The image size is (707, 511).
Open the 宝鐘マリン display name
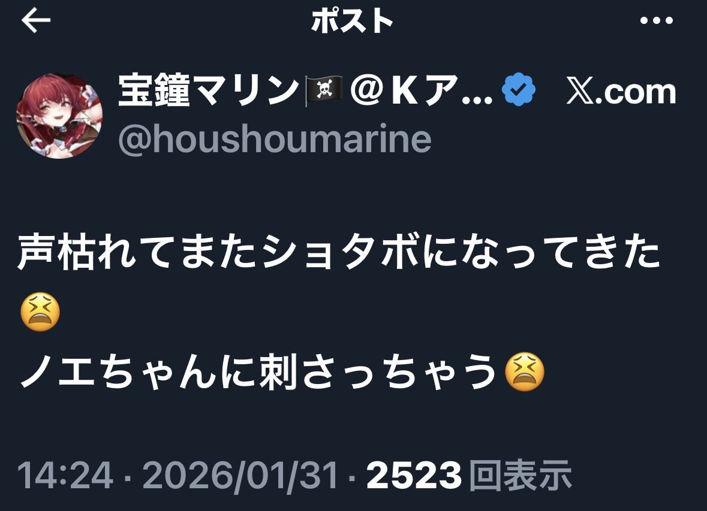click(x=207, y=90)
